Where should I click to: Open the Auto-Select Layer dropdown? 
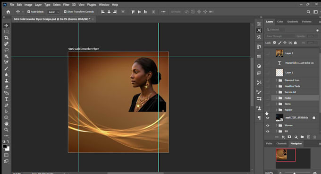(53, 12)
